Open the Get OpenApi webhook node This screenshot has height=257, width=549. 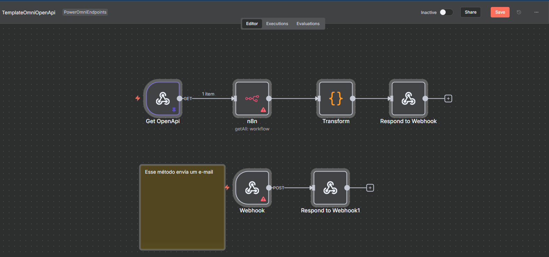point(163,99)
